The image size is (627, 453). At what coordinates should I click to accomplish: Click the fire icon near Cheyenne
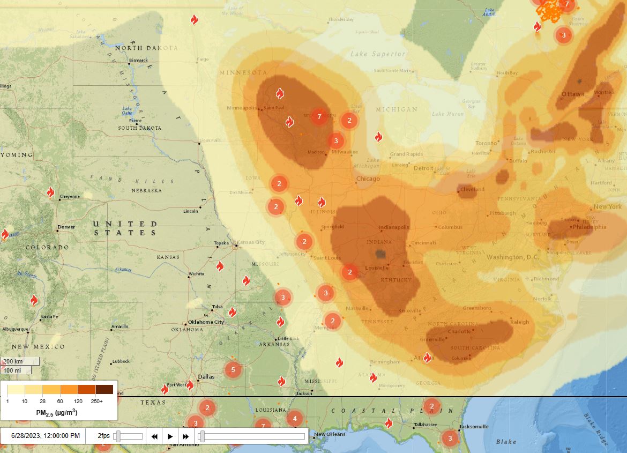tap(50, 192)
